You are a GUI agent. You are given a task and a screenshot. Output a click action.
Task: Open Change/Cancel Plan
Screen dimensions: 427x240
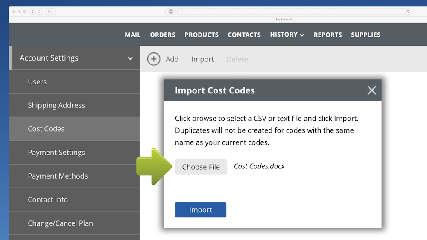point(75,223)
